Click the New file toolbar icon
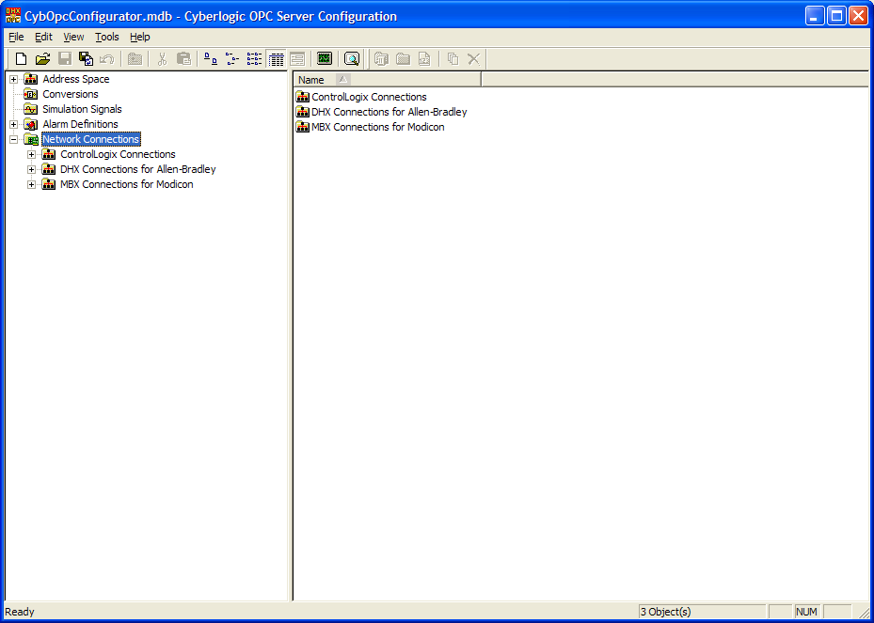This screenshot has width=874, height=623. click(x=21, y=58)
